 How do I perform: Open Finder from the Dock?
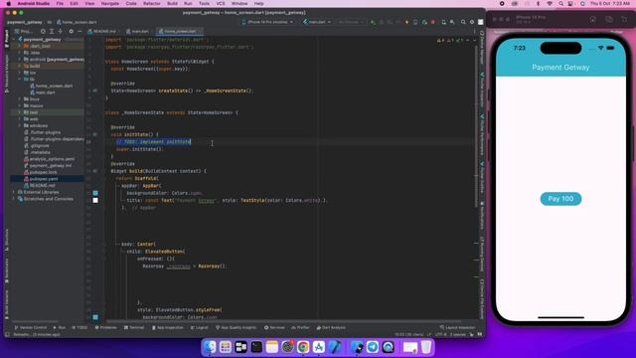(210, 347)
